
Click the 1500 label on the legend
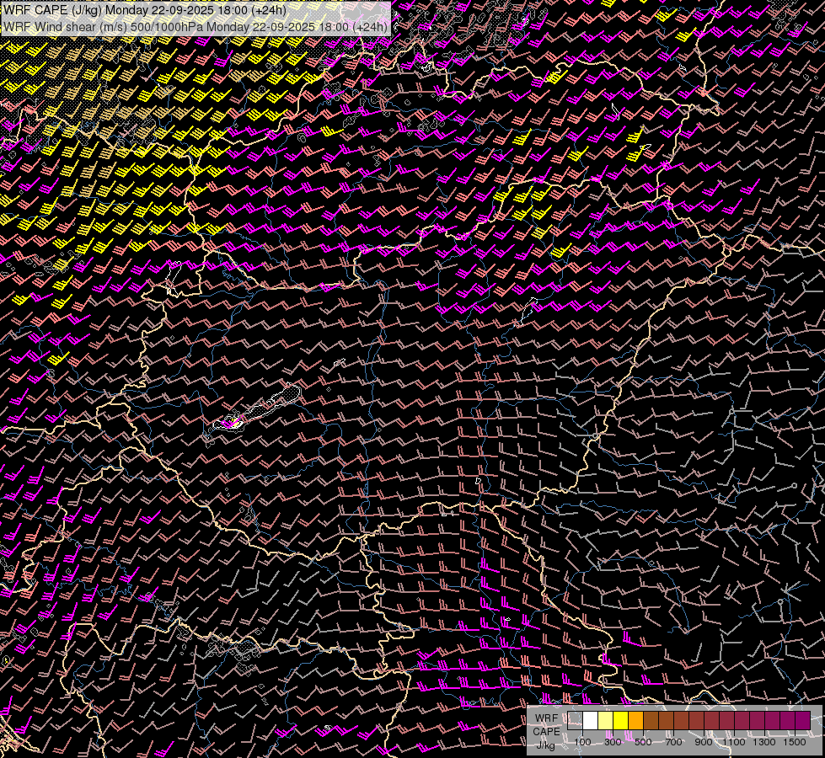[795, 742]
